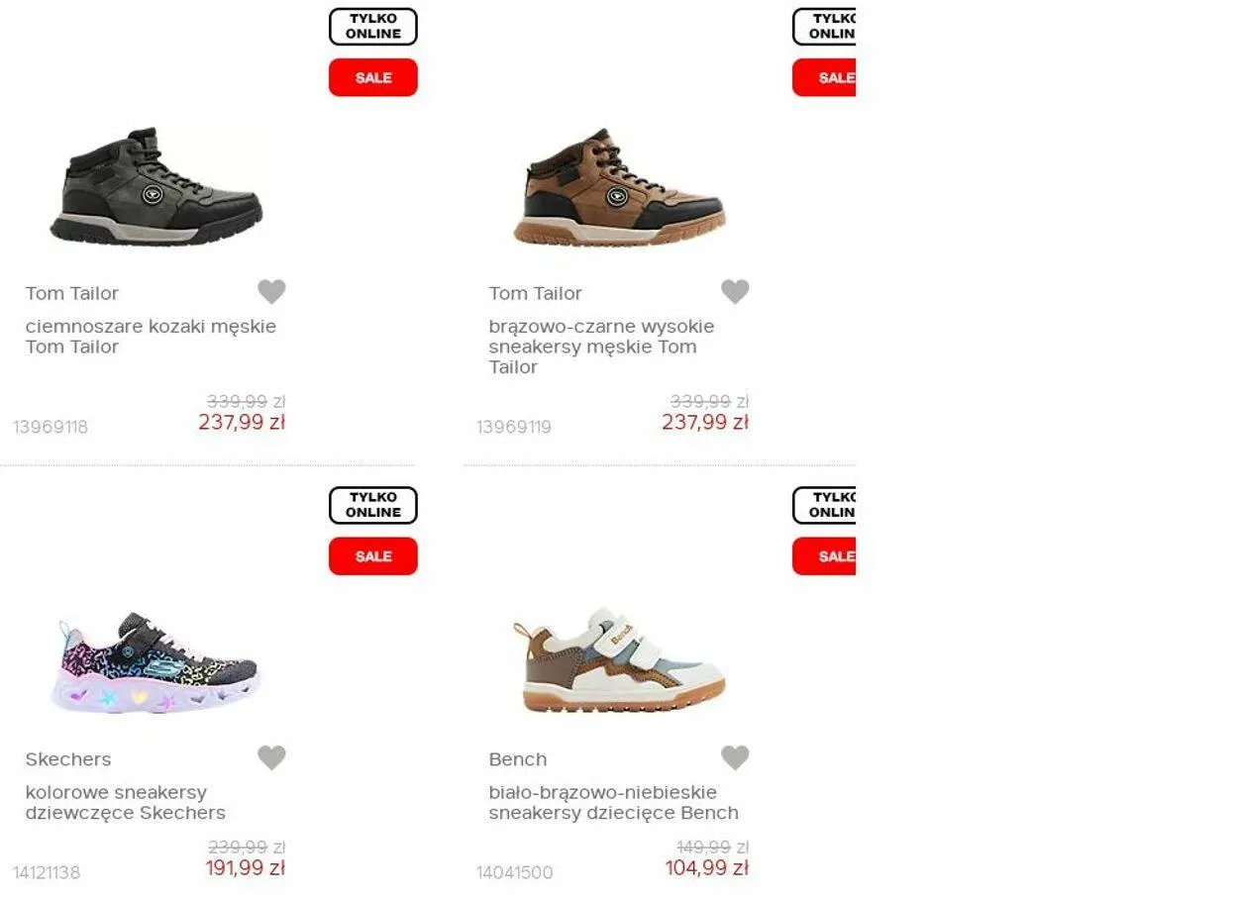Screen dimensions: 1238x899
Task: Open colorful Skechers girls sneaker image
Action: 156,662
